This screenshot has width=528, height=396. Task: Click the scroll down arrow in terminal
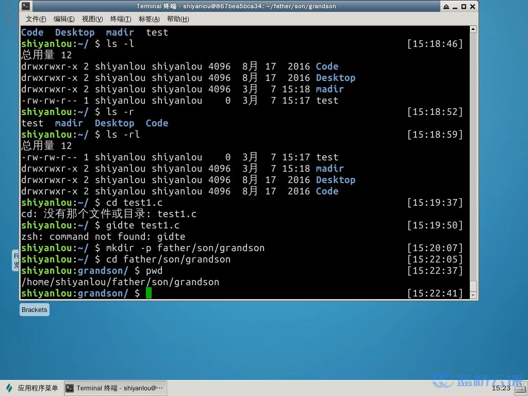(473, 295)
